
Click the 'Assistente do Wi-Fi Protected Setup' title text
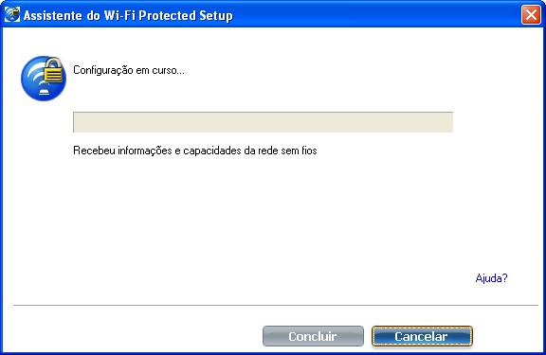(x=128, y=16)
